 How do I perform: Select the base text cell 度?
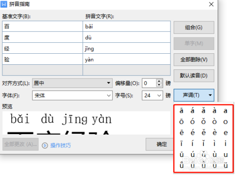[42, 37]
